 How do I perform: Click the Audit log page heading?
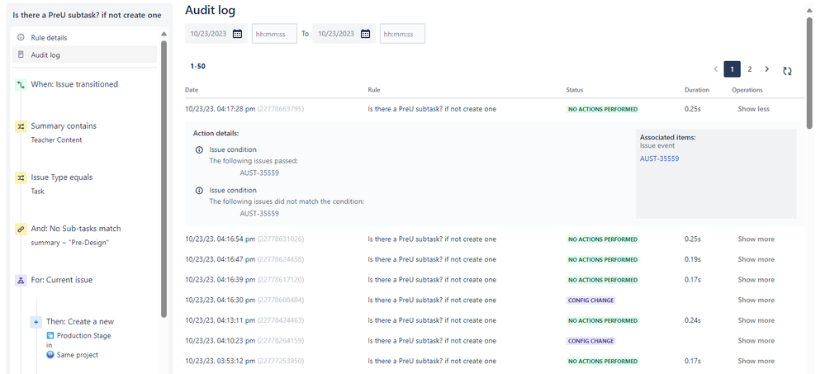211,10
